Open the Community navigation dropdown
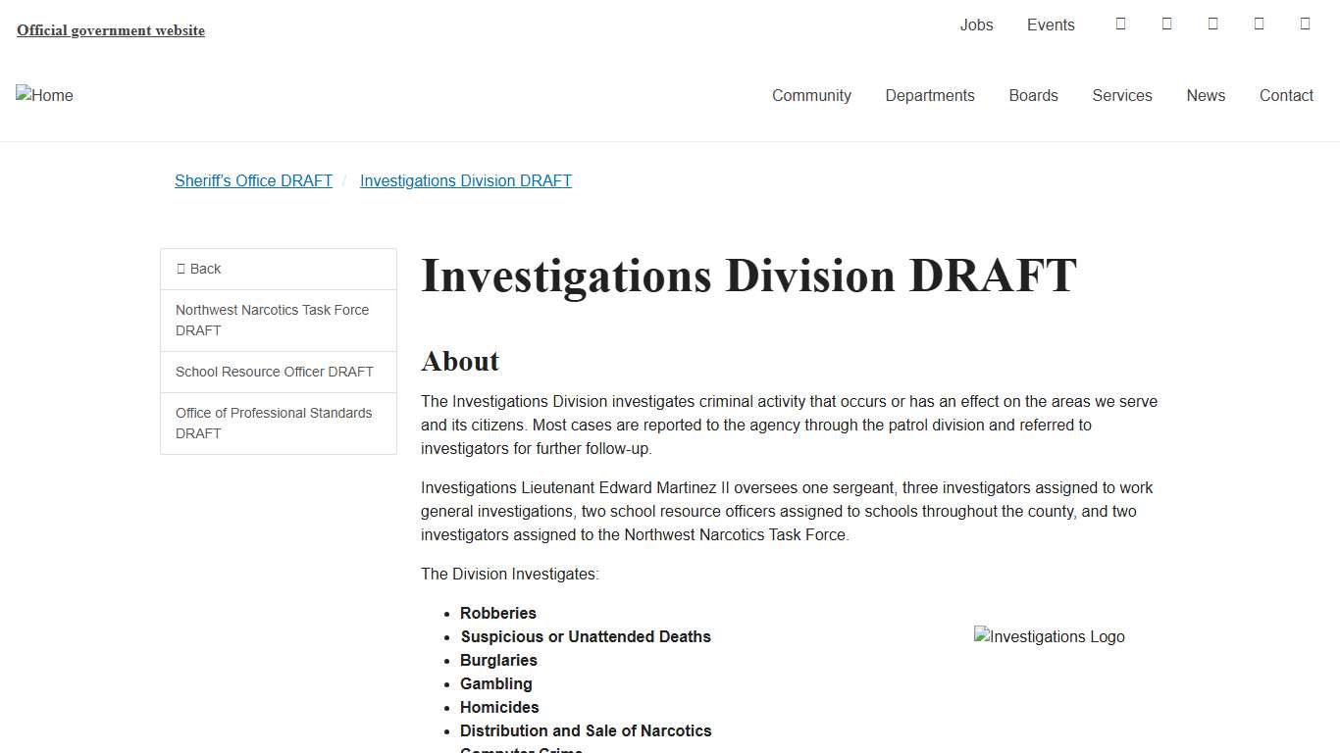 pos(811,95)
